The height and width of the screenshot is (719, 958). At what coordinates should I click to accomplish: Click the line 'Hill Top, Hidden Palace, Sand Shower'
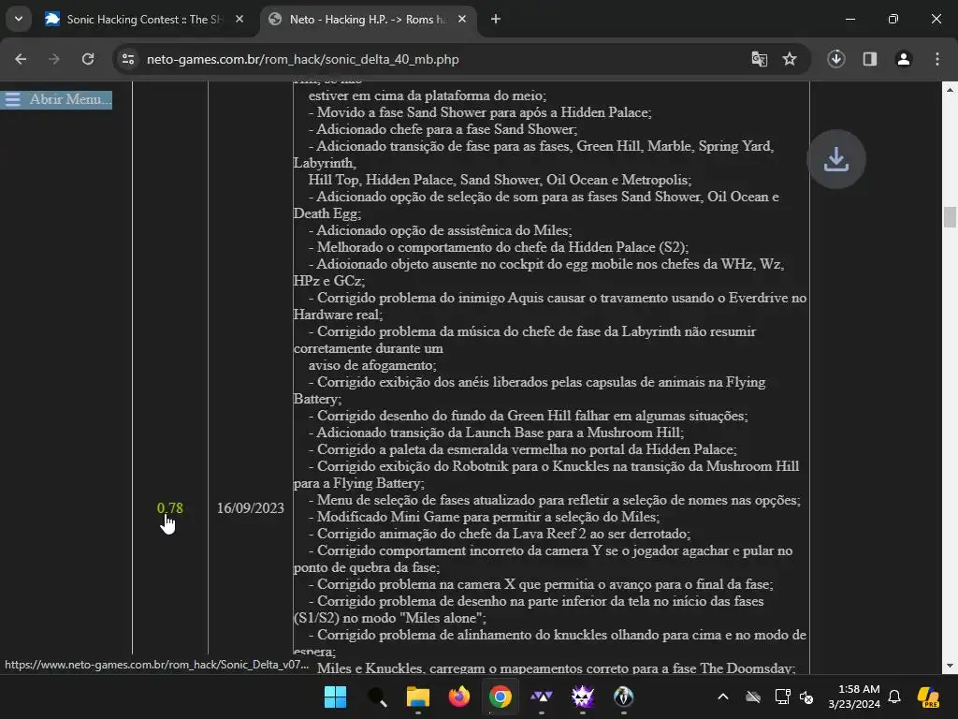coord(500,180)
